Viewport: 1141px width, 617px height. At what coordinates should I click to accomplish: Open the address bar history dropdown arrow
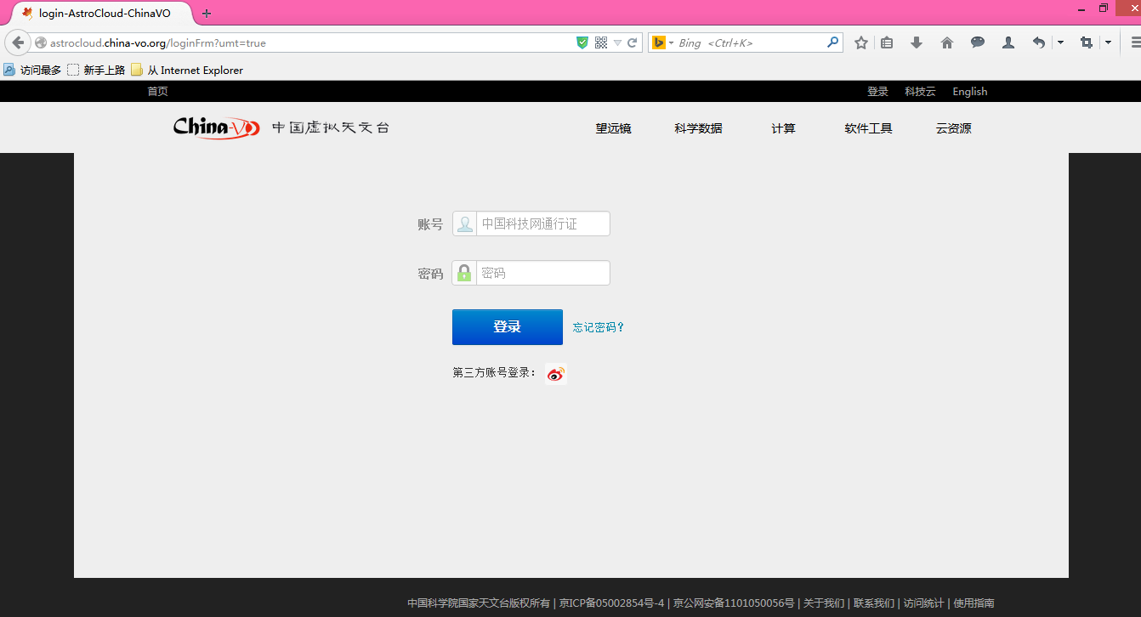coord(617,42)
